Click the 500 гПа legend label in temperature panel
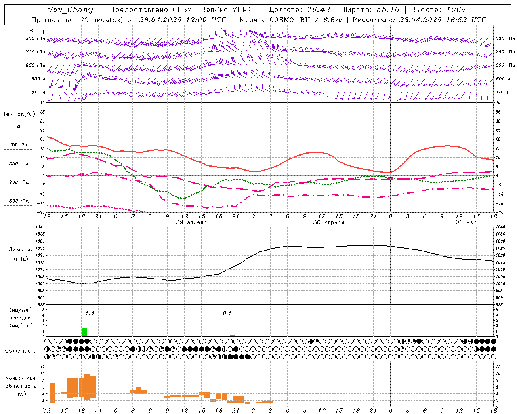 (x=19, y=201)
